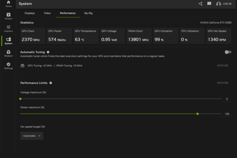Go to Home in the sidebar

[x=9, y=4]
